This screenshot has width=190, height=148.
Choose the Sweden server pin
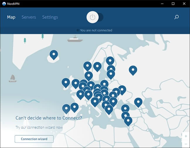point(97,67)
